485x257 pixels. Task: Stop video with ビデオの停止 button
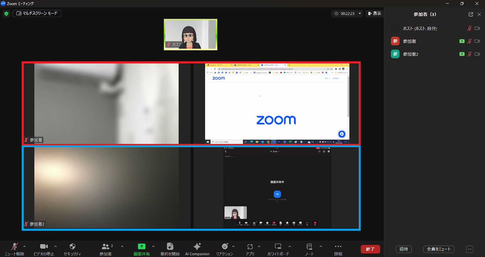44,249
